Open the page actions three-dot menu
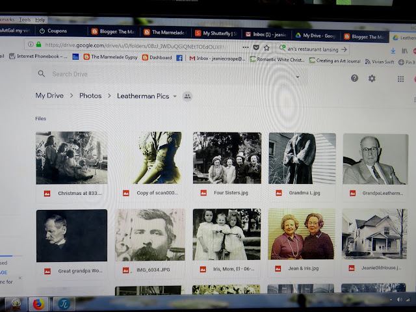 click(x=246, y=47)
